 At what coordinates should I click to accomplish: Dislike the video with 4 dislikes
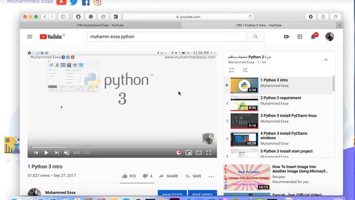(x=148, y=176)
